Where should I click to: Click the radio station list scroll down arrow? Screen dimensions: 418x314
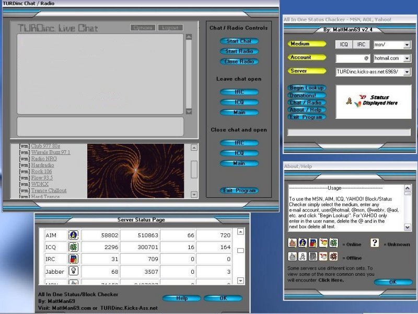click(194, 194)
